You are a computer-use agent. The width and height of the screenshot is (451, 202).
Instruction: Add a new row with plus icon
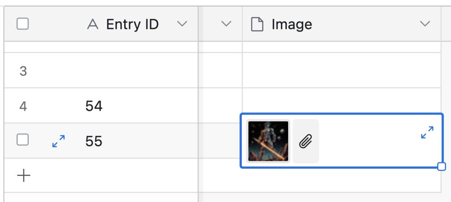tap(23, 176)
